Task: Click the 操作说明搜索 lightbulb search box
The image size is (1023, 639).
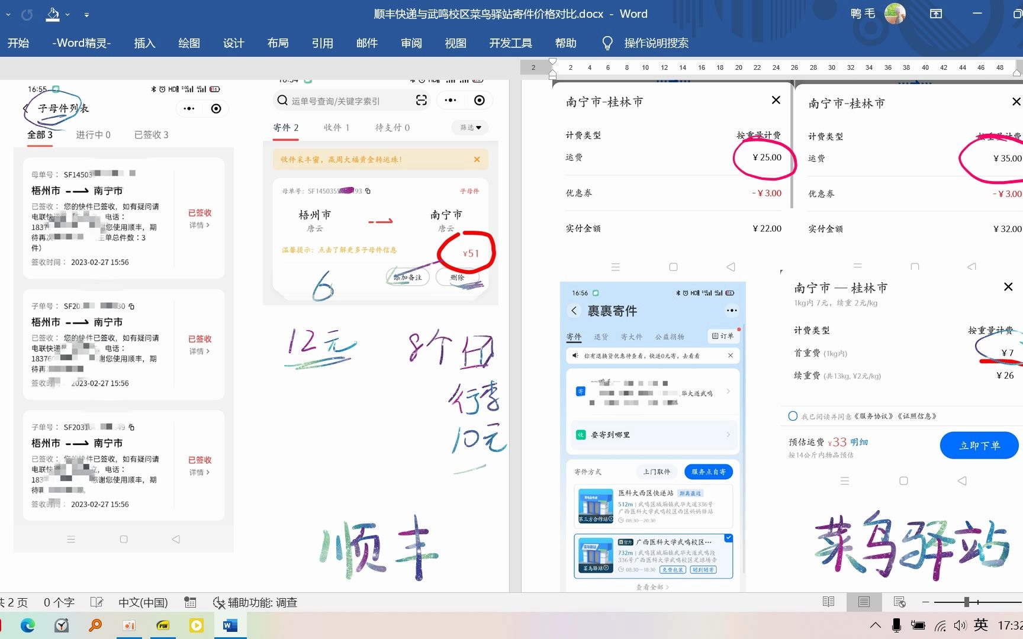Action: (x=645, y=43)
